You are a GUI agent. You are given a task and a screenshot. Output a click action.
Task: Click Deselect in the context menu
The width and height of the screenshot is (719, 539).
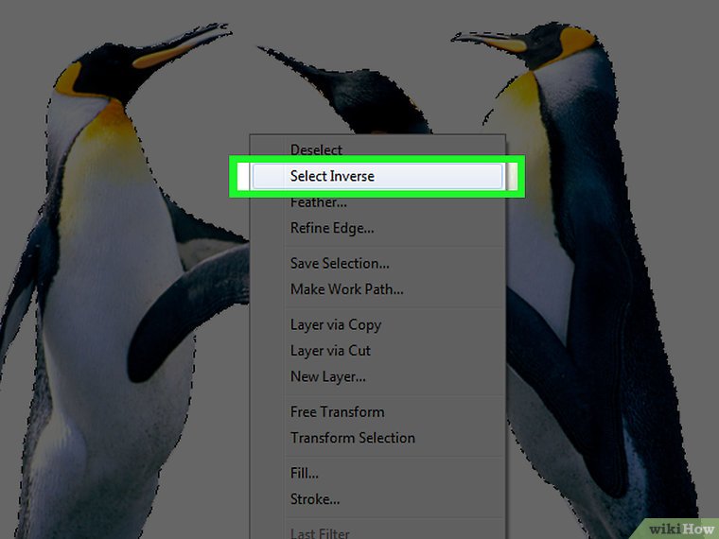316,149
